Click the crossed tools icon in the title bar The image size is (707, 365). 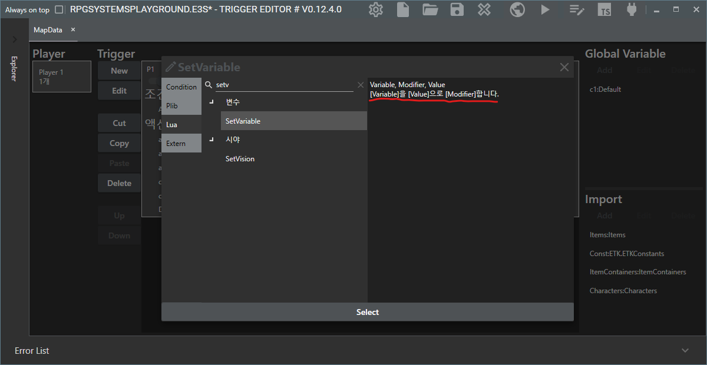[484, 9]
